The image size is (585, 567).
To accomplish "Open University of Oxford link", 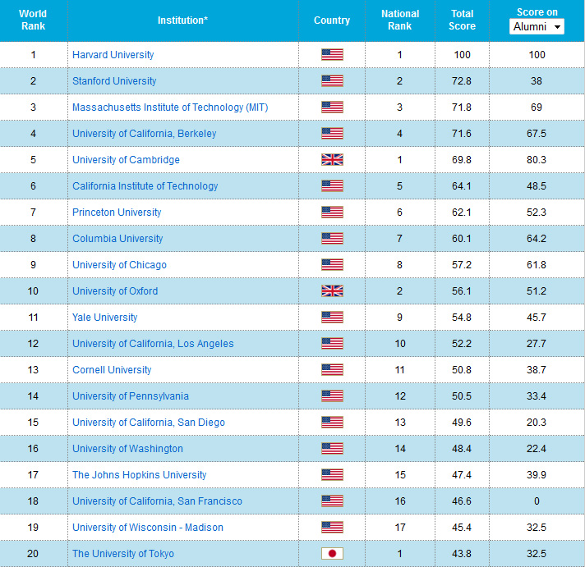I will (x=115, y=291).
